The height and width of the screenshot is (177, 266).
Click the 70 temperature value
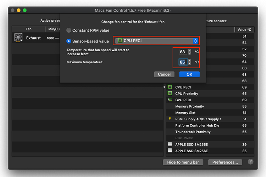[x=244, y=55]
